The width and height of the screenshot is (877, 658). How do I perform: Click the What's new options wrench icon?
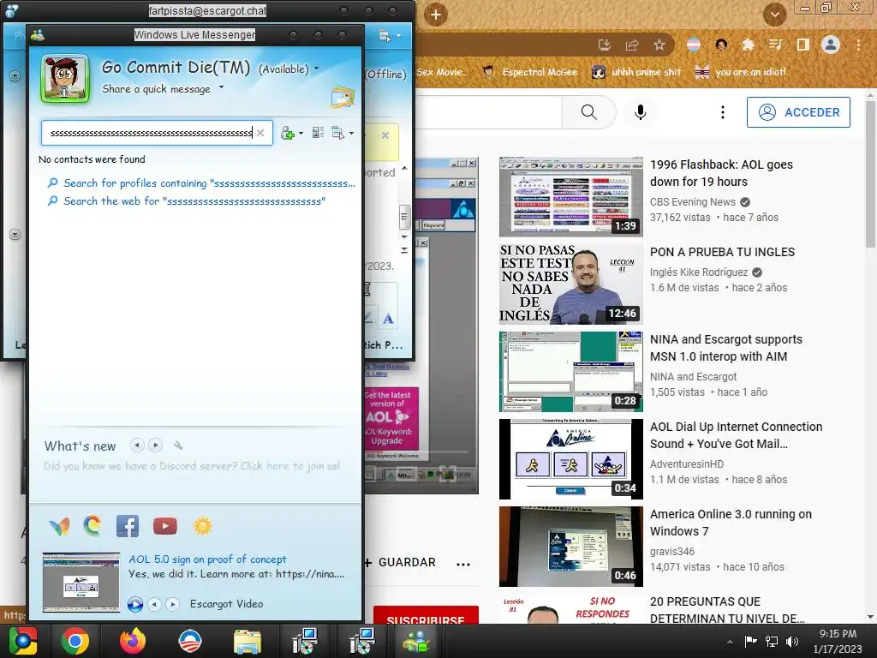tap(178, 446)
